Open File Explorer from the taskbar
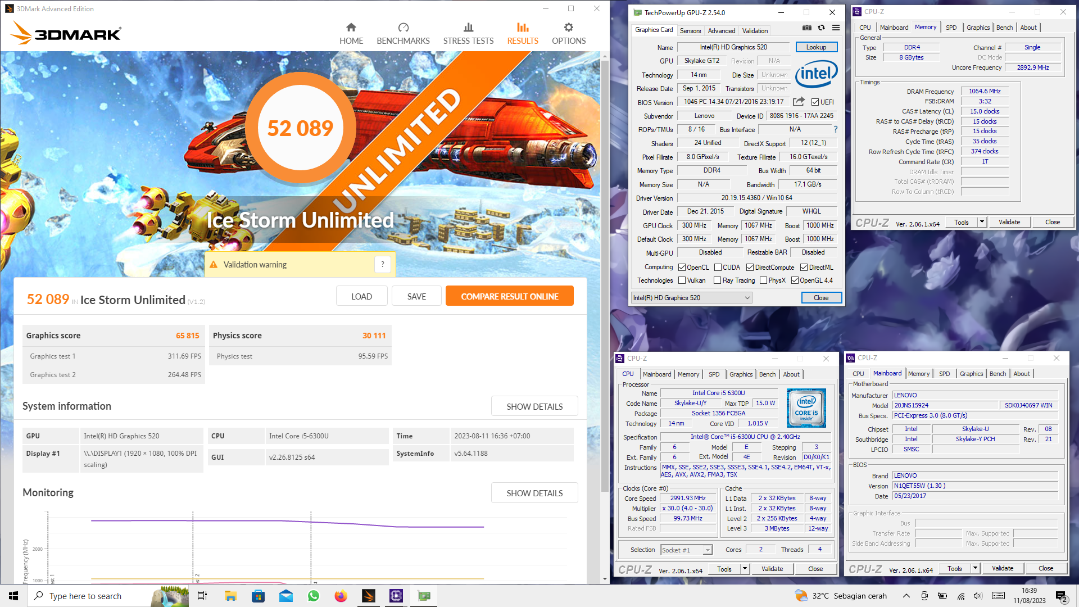The height and width of the screenshot is (607, 1079). tap(230, 596)
